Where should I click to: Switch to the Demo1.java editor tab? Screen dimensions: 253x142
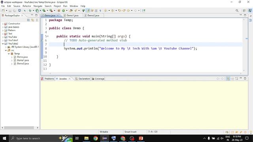coord(72,15)
